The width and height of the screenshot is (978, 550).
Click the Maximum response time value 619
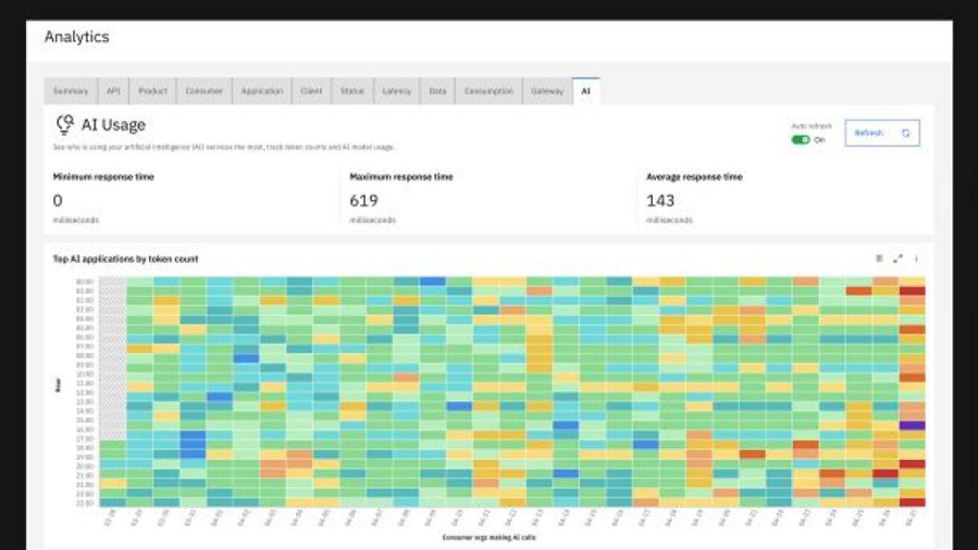coord(364,200)
